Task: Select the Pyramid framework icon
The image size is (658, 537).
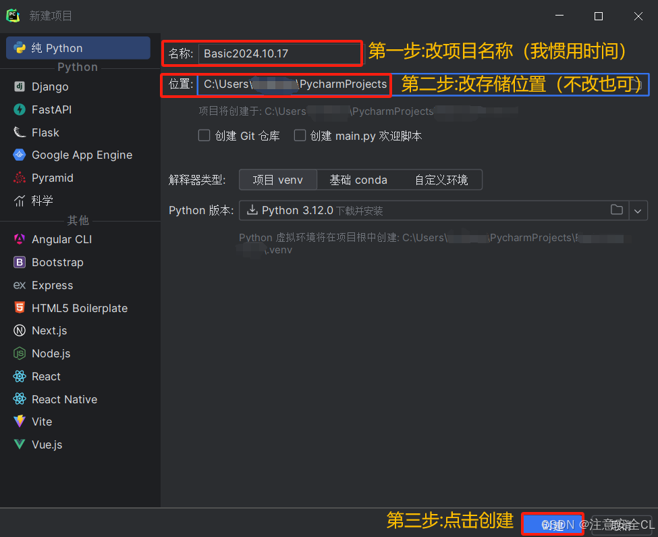Action: point(20,178)
